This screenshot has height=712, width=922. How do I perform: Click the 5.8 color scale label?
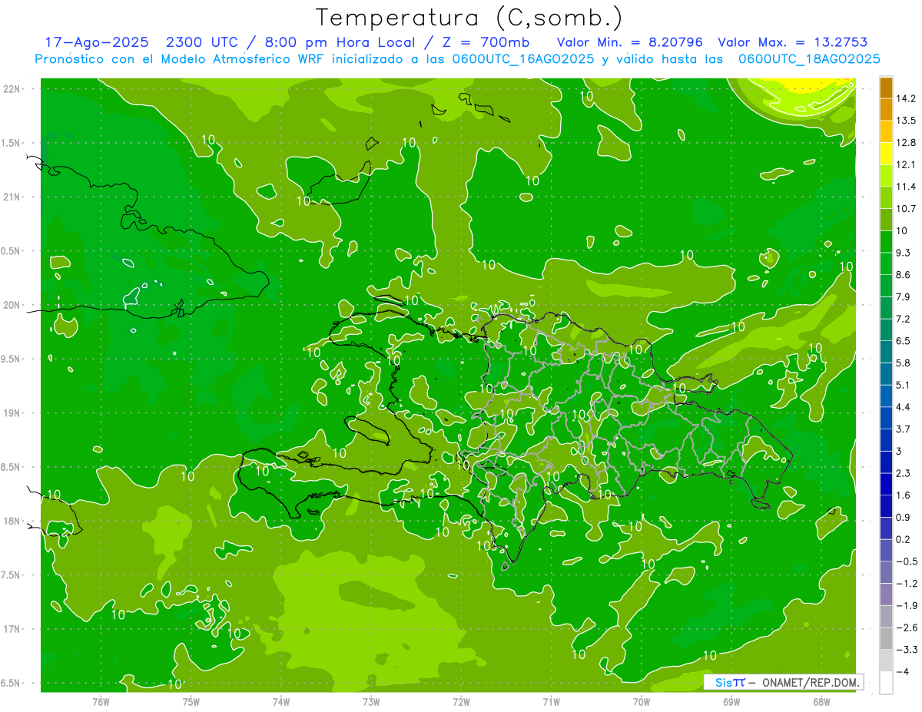click(x=904, y=363)
